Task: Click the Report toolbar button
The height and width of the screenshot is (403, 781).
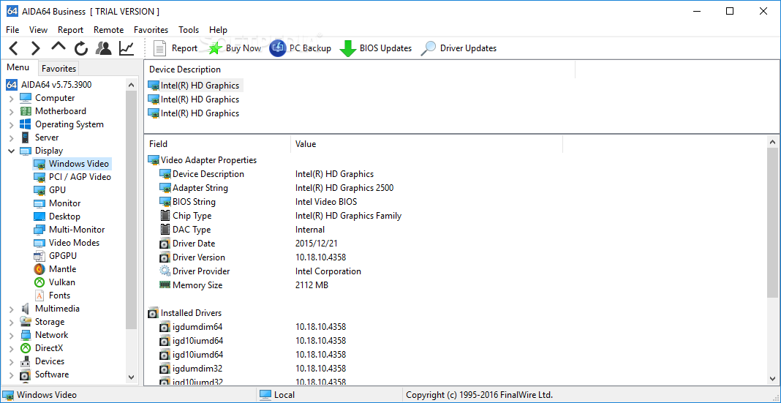Action: pos(176,48)
